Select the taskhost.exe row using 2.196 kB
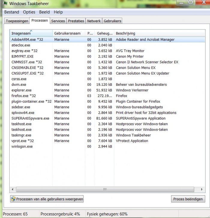Viewport: 210px width, 218px height. coord(107,130)
